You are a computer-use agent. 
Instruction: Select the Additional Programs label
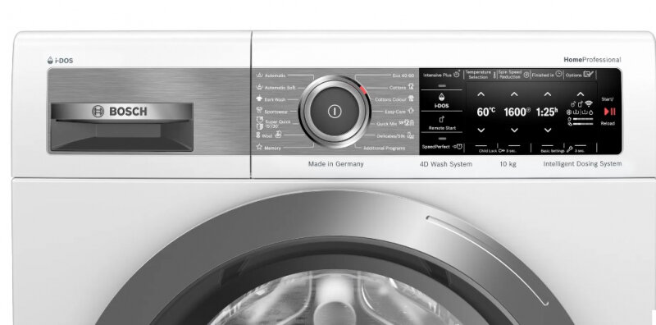(384, 149)
